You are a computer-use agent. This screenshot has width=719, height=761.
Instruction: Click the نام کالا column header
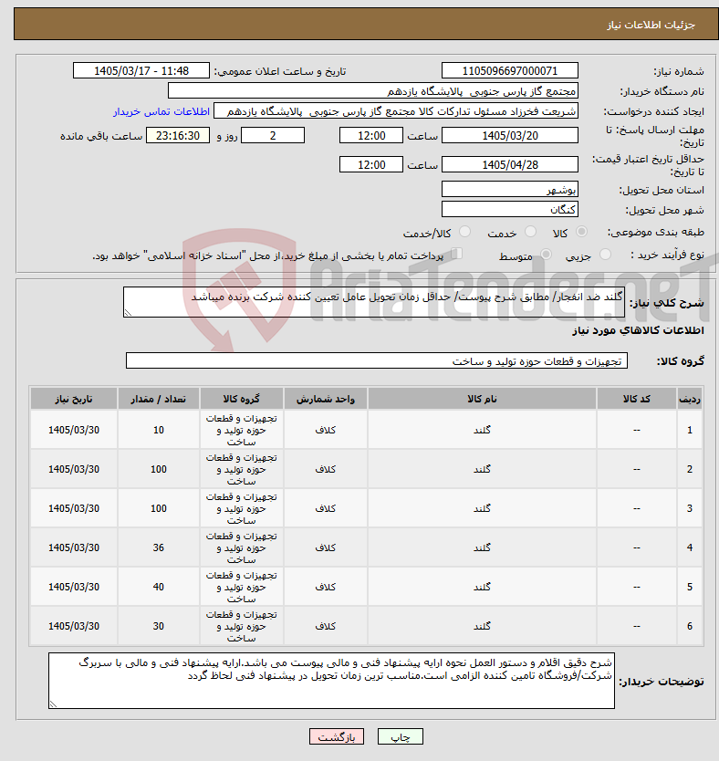pos(482,399)
